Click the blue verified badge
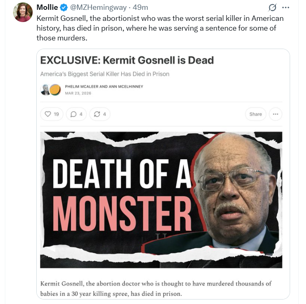The height and width of the screenshot is (304, 306). pyautogui.click(x=64, y=8)
